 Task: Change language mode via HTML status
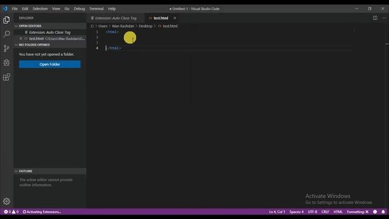coord(338,212)
